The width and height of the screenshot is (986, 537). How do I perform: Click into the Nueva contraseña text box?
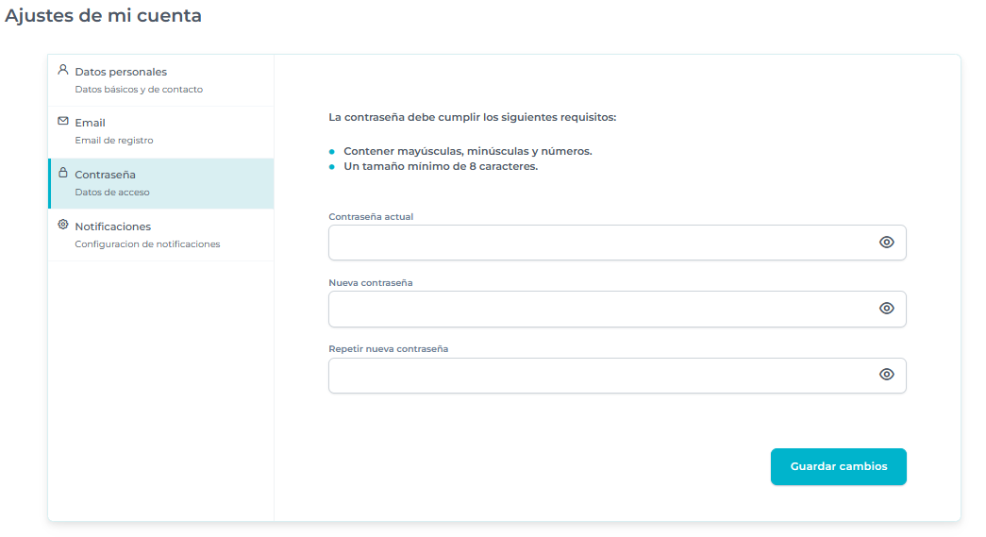coord(599,309)
